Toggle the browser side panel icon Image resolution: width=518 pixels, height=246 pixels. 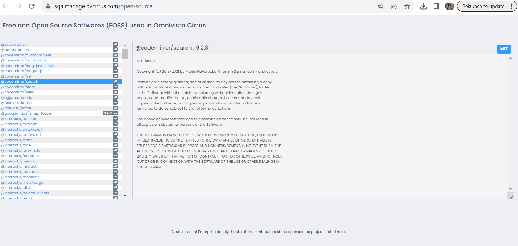pyautogui.click(x=436, y=6)
